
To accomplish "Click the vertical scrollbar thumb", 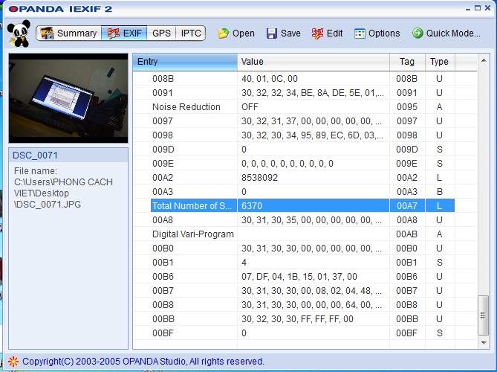I will click(483, 315).
